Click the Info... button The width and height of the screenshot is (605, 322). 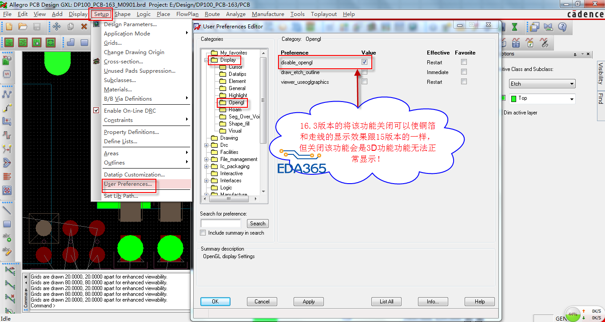[x=433, y=302]
